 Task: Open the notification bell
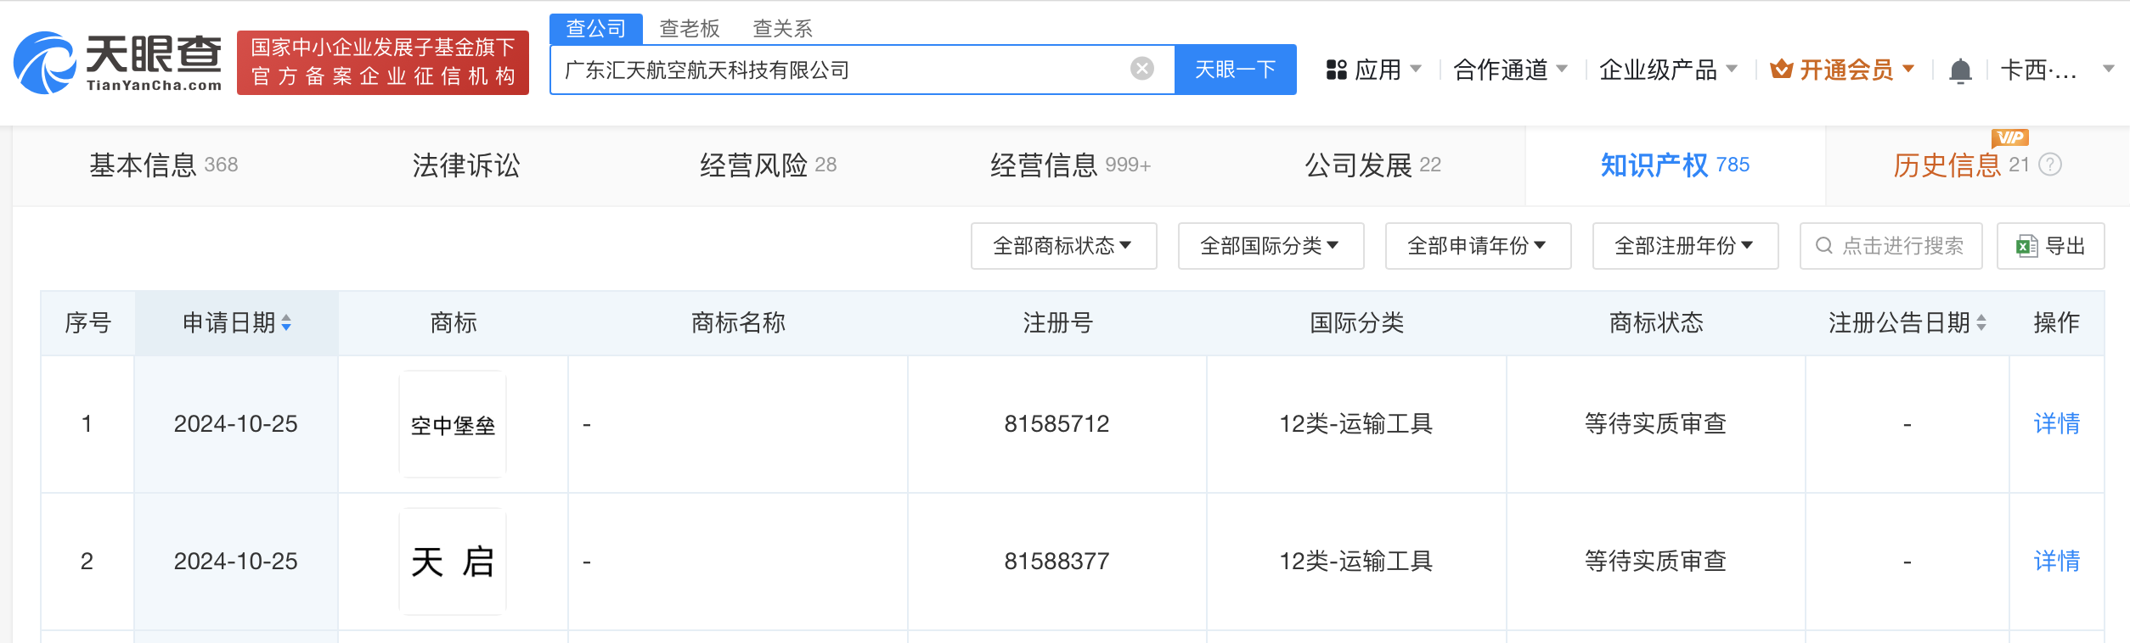point(1960,70)
